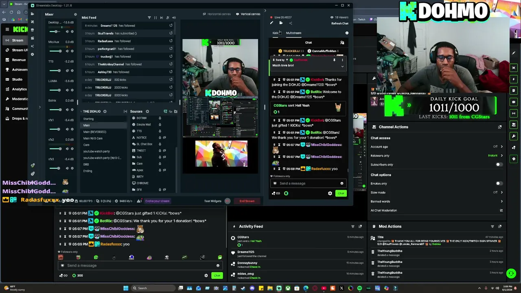Expand the Account age setting
The image size is (521, 293).
coord(501,146)
